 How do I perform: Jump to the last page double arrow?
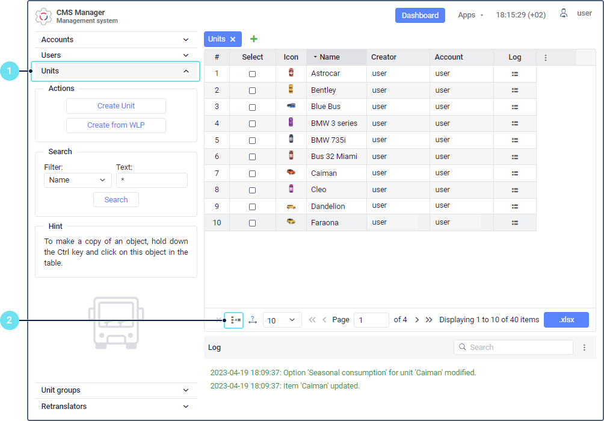point(429,320)
